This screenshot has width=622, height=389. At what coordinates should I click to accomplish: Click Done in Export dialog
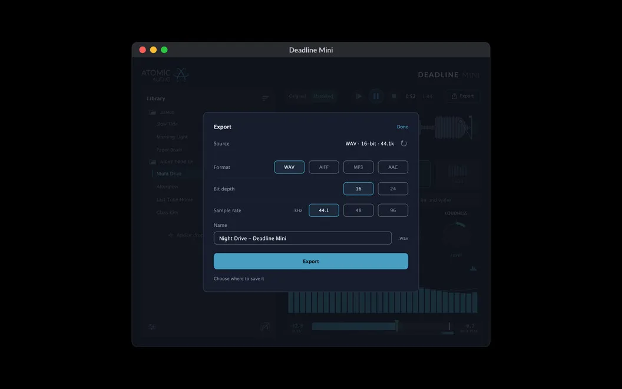click(x=402, y=127)
